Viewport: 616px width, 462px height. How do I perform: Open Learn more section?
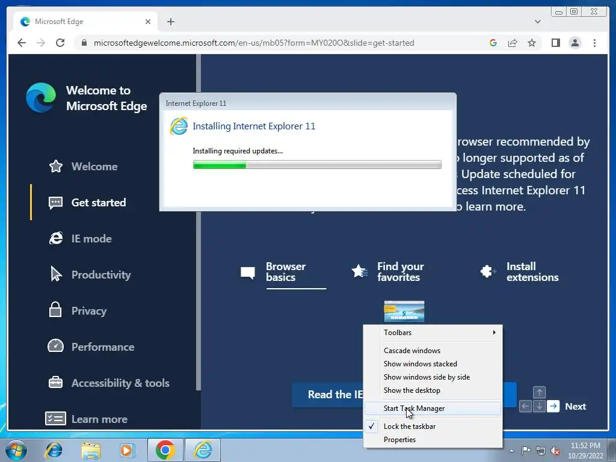tap(99, 419)
